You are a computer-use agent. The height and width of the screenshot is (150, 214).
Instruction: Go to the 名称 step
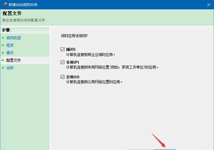click(10, 68)
